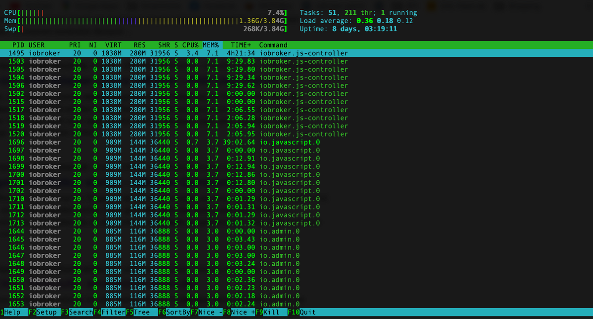Image resolution: width=593 pixels, height=319 pixels.
Task: Click the Mem usage meter bar
Action: pos(146,21)
